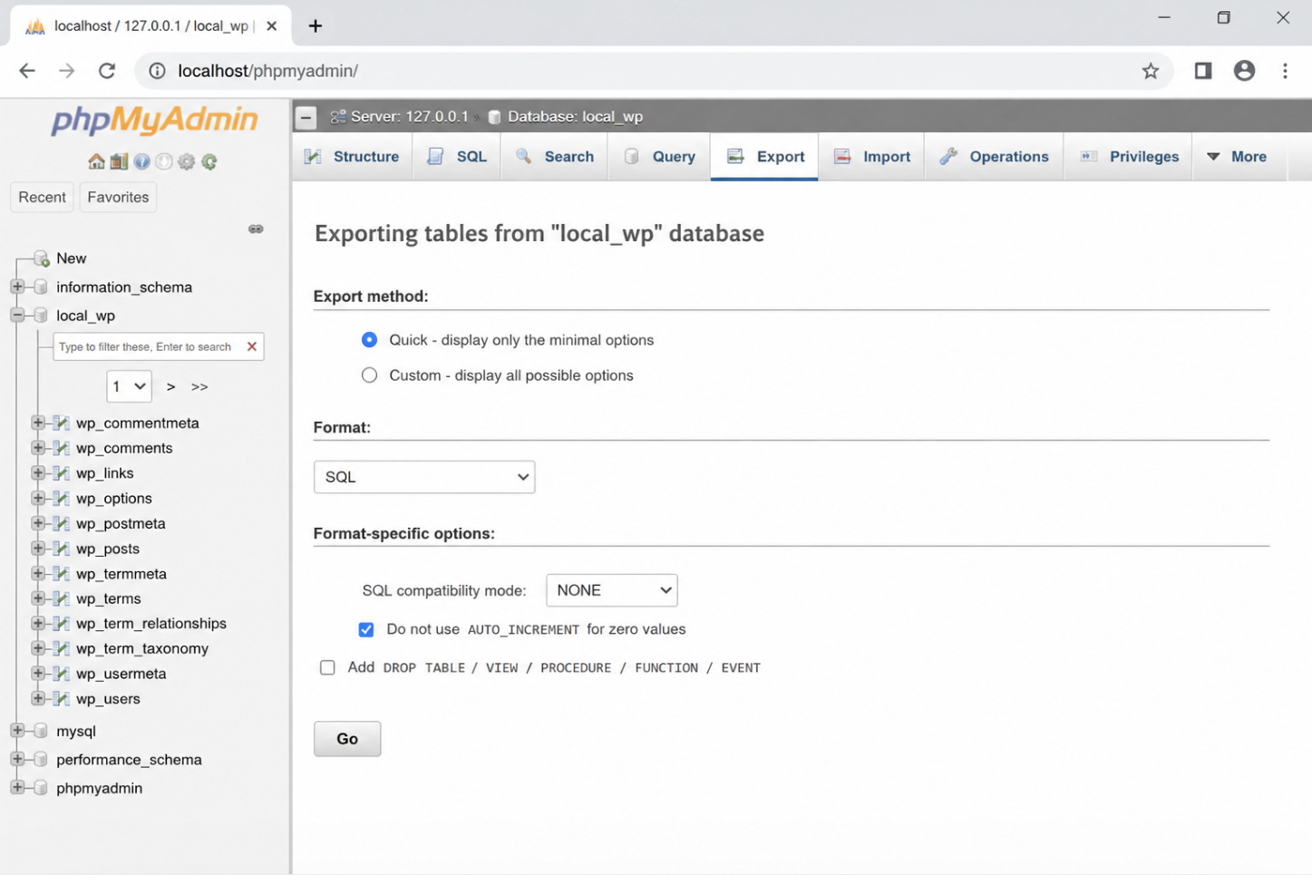
Task: Click the Recent button
Action: pos(42,198)
